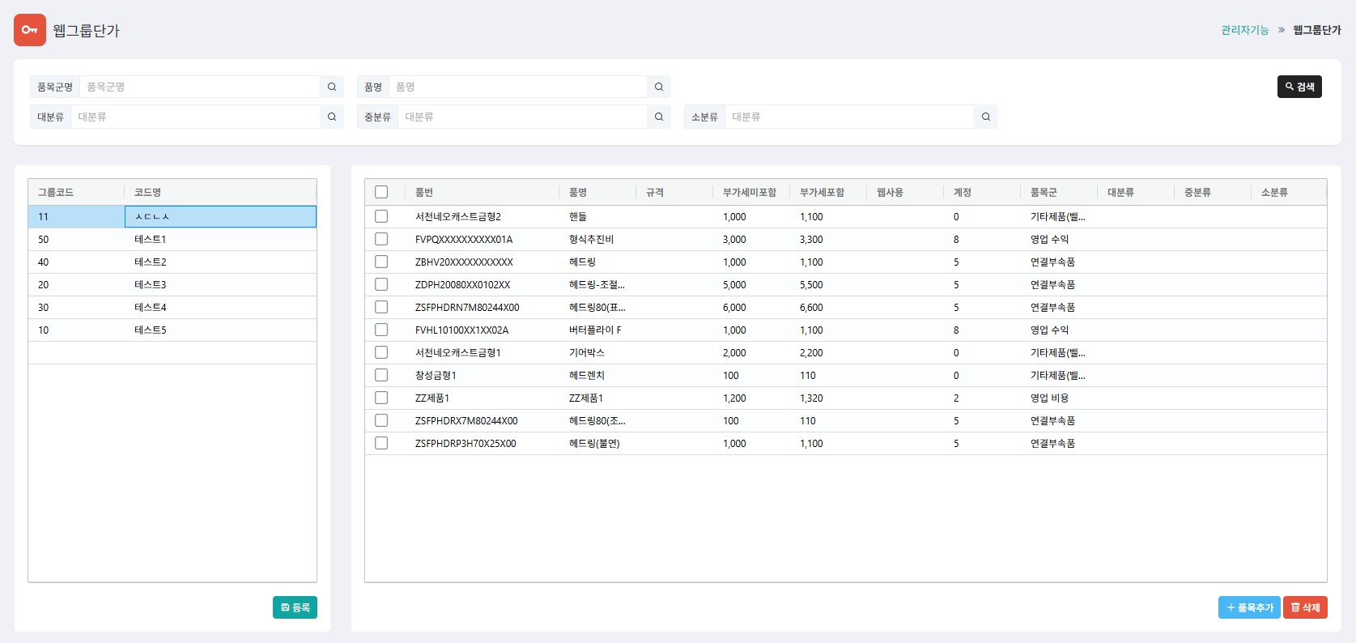Viewport: 1356px width, 643px height.
Task: Sort by the 부가세포함 column header
Action: click(822, 192)
